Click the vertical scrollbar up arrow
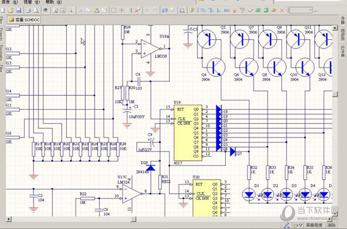 click(335, 28)
